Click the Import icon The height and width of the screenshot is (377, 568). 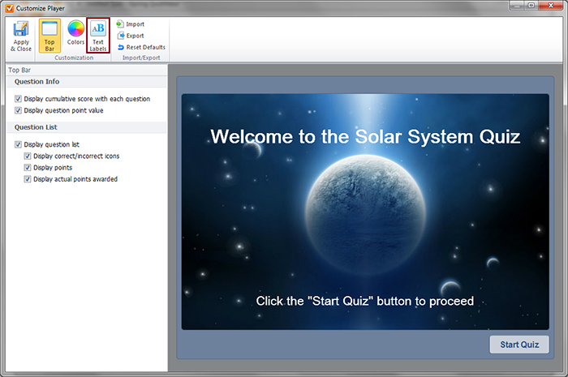click(x=120, y=24)
